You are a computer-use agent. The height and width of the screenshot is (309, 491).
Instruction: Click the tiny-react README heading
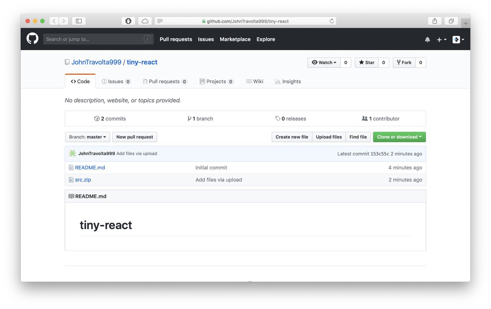[106, 225]
